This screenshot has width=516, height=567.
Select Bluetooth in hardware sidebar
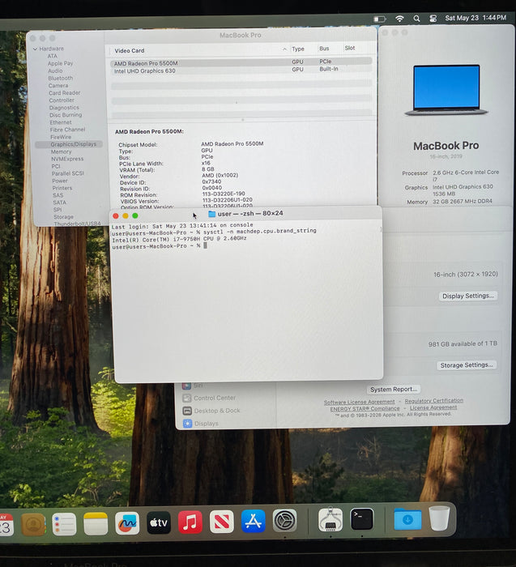pyautogui.click(x=61, y=78)
